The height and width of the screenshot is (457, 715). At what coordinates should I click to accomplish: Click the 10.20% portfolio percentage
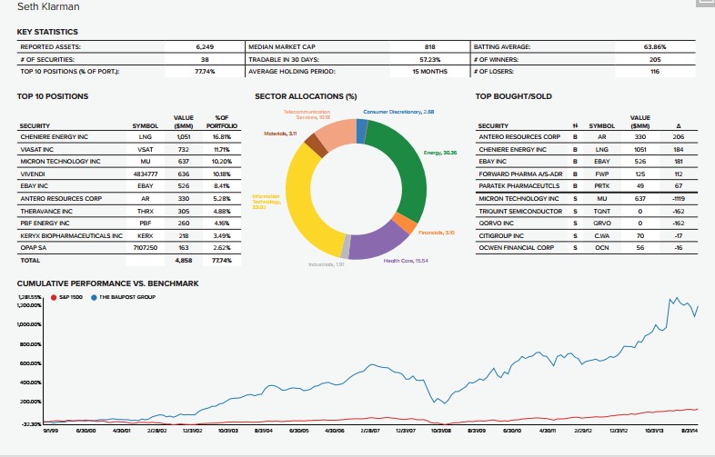click(222, 162)
